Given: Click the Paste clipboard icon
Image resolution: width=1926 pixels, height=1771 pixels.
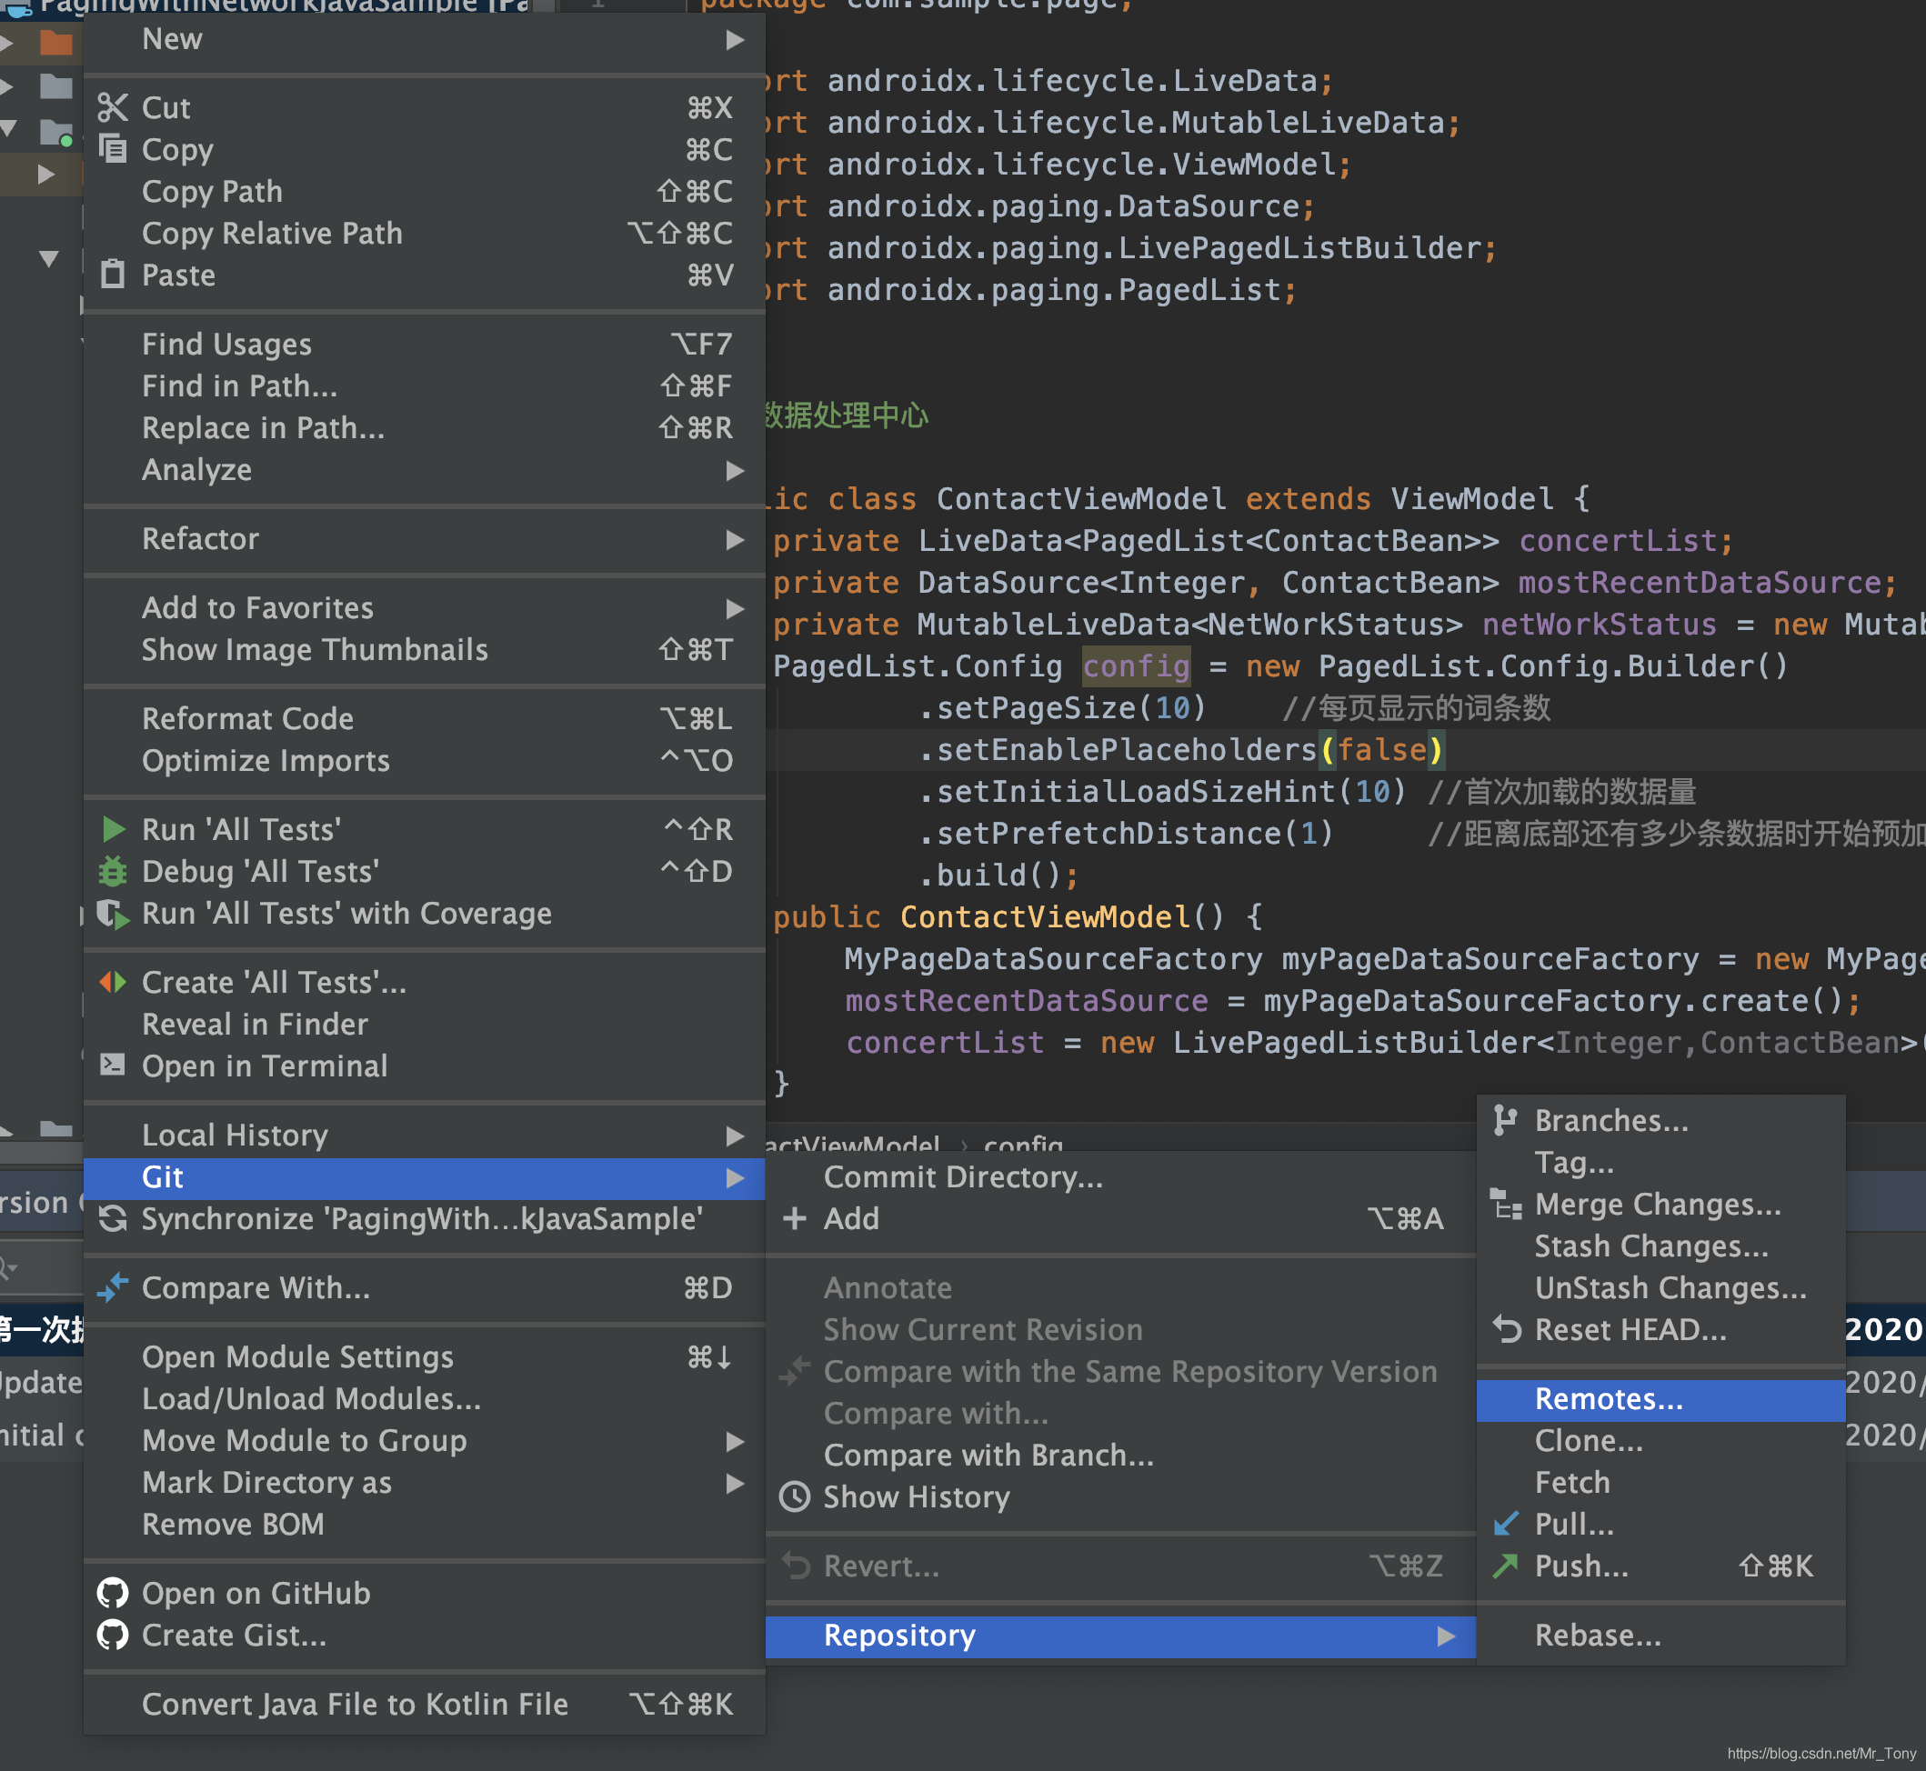Looking at the screenshot, I should [113, 274].
